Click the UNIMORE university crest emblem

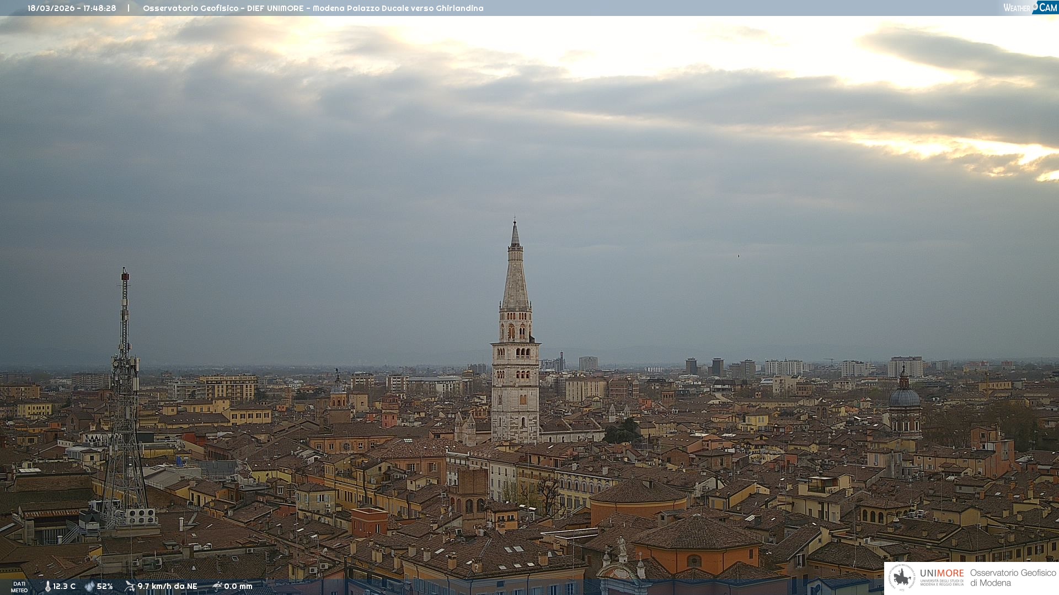pos(902,578)
